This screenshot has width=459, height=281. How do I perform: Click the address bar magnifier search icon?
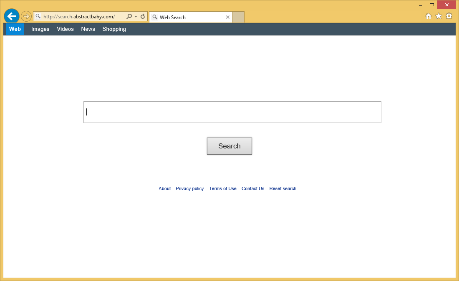pyautogui.click(x=129, y=17)
